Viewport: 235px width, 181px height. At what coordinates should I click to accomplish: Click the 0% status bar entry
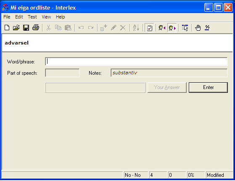196,175
